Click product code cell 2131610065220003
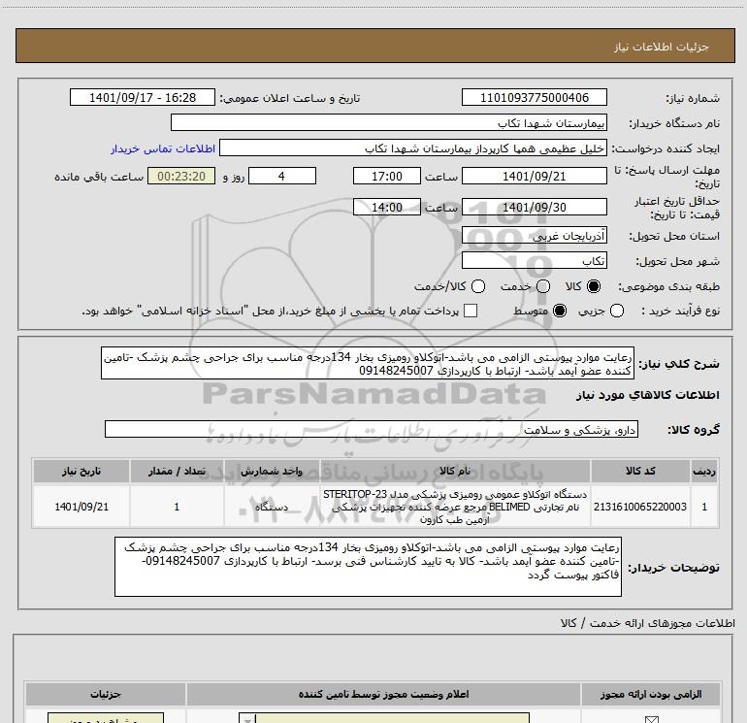The image size is (747, 723). tap(640, 507)
